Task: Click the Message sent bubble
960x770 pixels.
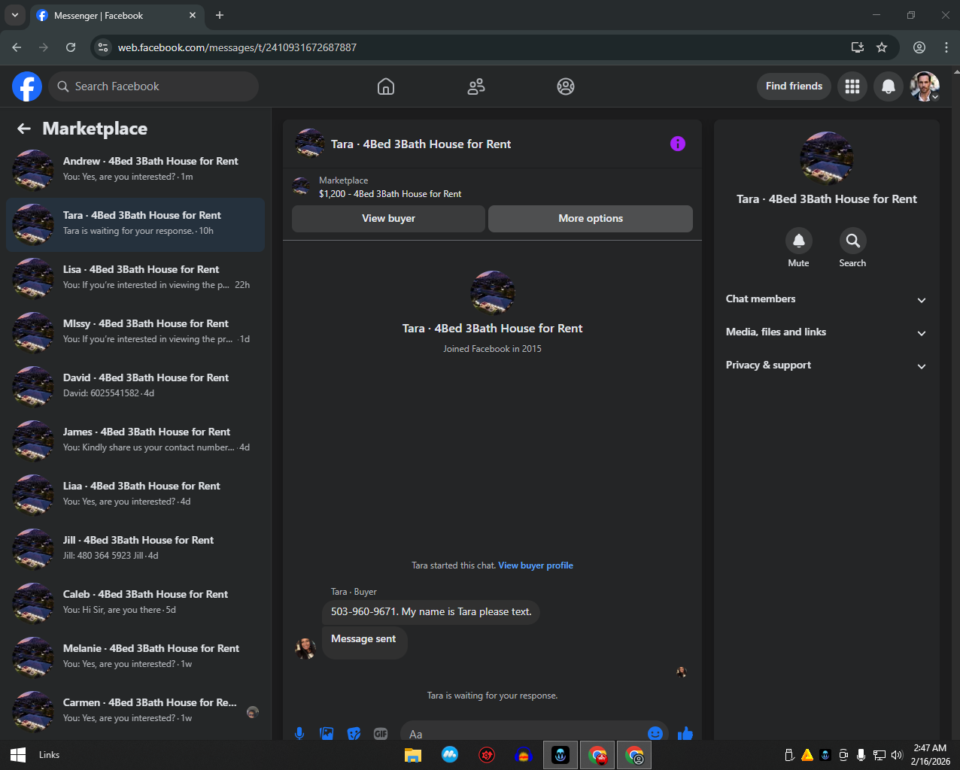Action: [365, 643]
